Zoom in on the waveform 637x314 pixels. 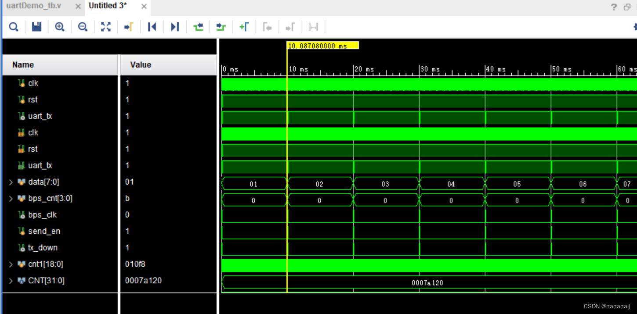tap(60, 27)
